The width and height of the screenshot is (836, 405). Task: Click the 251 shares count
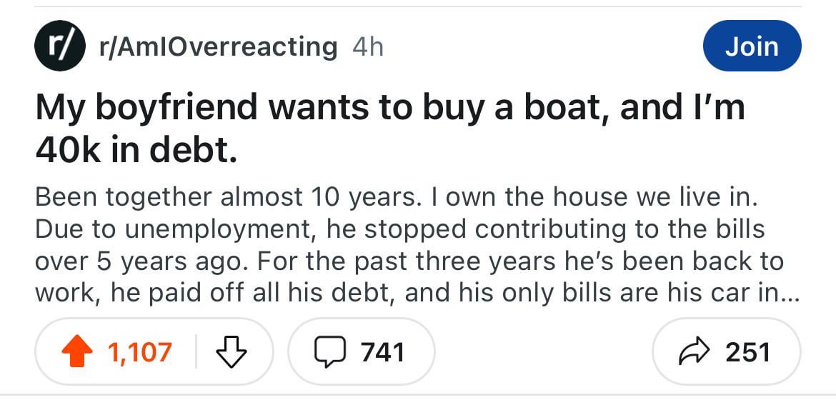pos(747,352)
